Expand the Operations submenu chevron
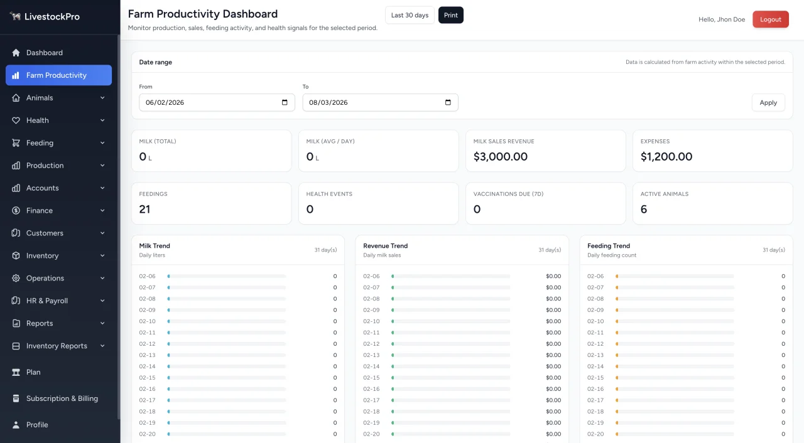This screenshot has width=804, height=443. (x=102, y=279)
